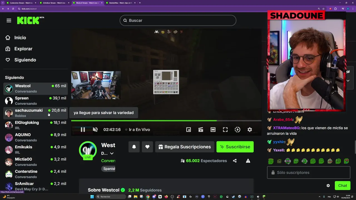Click XTRAMateoBG username in chat
Viewport: 356px width, 200px height.
tap(286, 128)
